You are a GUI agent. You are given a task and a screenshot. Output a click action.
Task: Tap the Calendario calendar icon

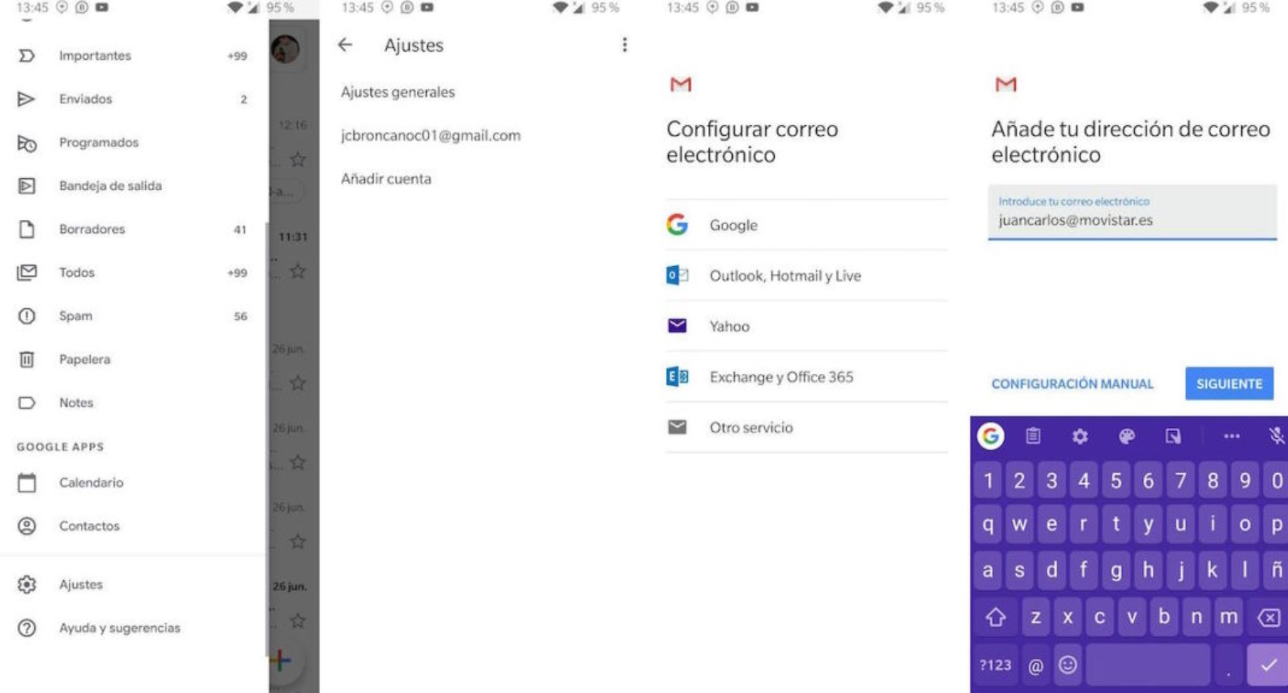click(x=27, y=483)
